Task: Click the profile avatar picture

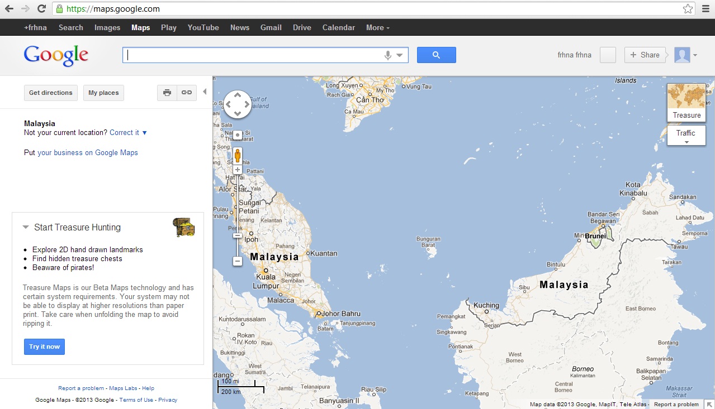Action: [x=682, y=55]
